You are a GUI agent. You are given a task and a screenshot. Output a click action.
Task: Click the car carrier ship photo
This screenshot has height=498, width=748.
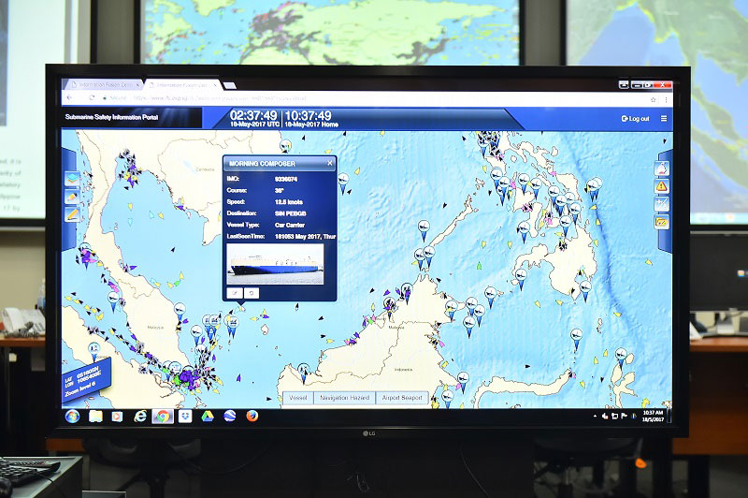point(275,265)
